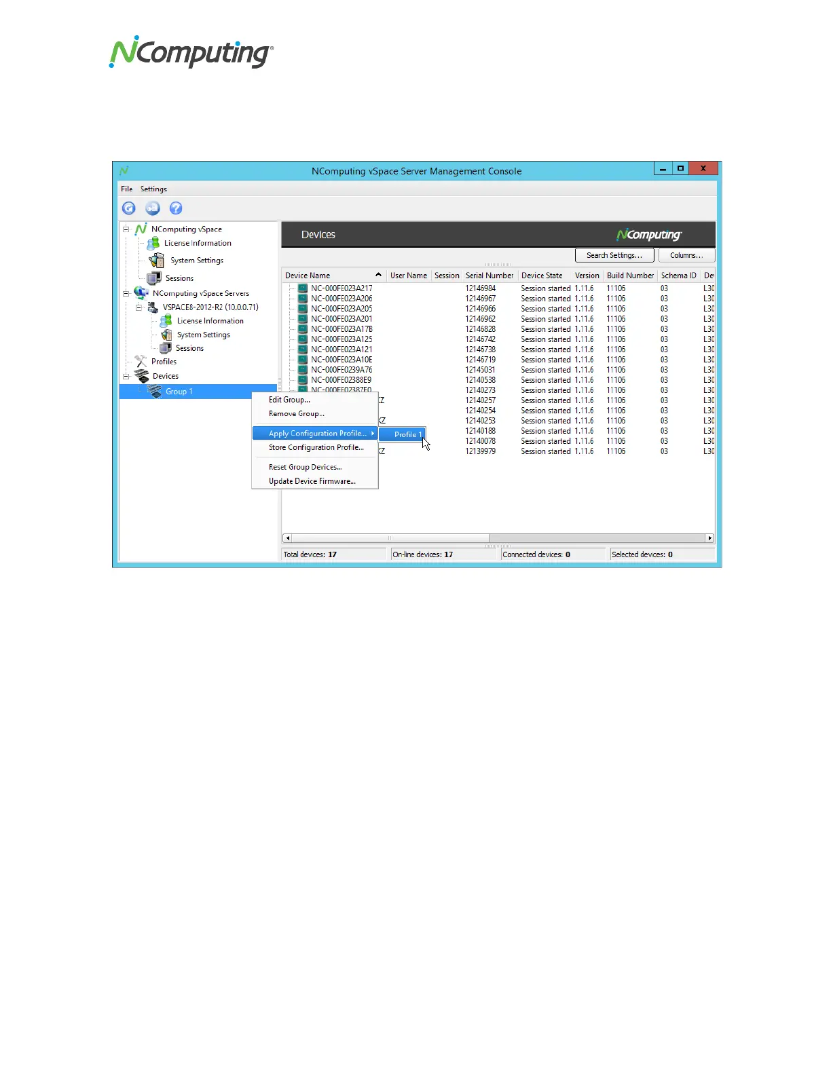Screen dimensions: 831x1075
Task: Sort by Serial Number column header
Action: (x=490, y=276)
